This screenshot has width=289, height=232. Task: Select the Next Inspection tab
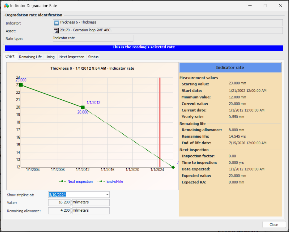click(72, 57)
